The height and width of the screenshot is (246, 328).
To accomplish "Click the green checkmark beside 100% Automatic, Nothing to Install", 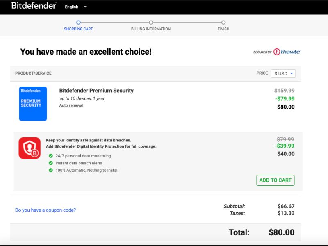I will pyautogui.click(x=52, y=170).
